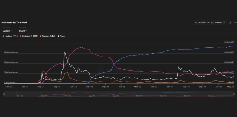Click the Jan '23 x-axis label
This screenshot has height=117, width=237.
click(122, 87)
